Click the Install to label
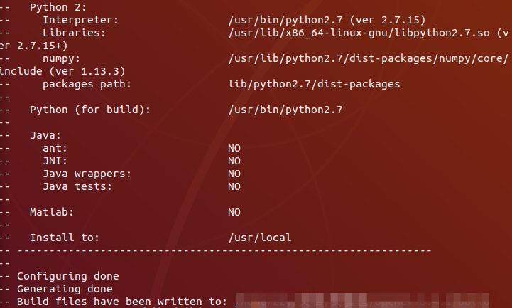Viewport: 512px width, 308px height. (65, 238)
